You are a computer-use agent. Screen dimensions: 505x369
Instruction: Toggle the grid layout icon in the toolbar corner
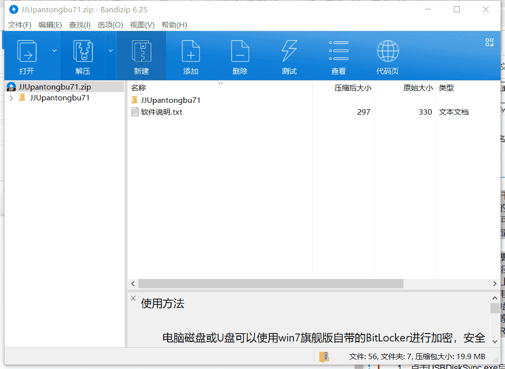(x=489, y=42)
